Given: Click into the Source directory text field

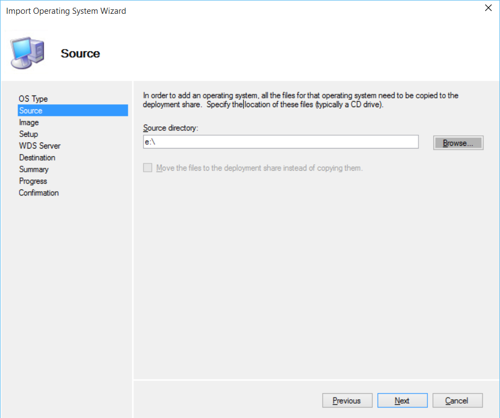Looking at the screenshot, I should [280, 142].
